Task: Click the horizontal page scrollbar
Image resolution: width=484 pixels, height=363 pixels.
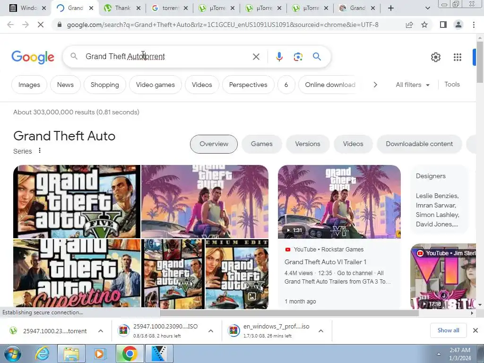Action: (289, 313)
